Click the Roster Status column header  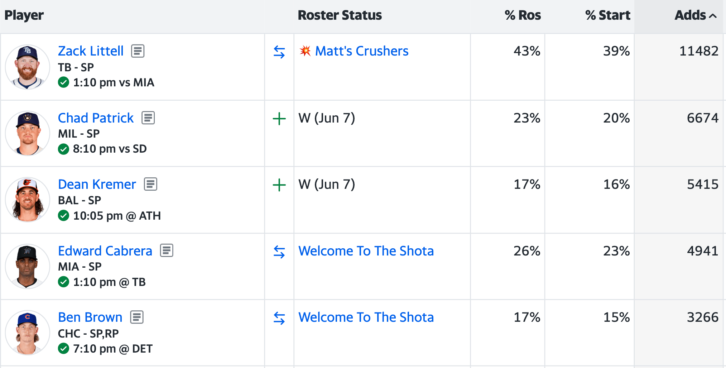coord(340,15)
